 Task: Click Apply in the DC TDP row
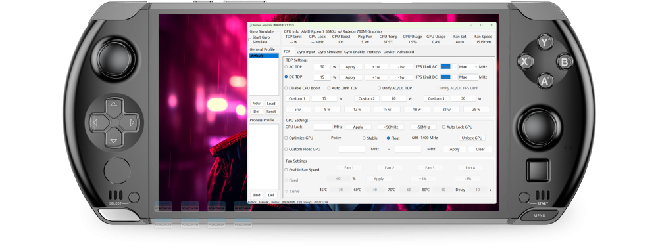[x=351, y=77]
